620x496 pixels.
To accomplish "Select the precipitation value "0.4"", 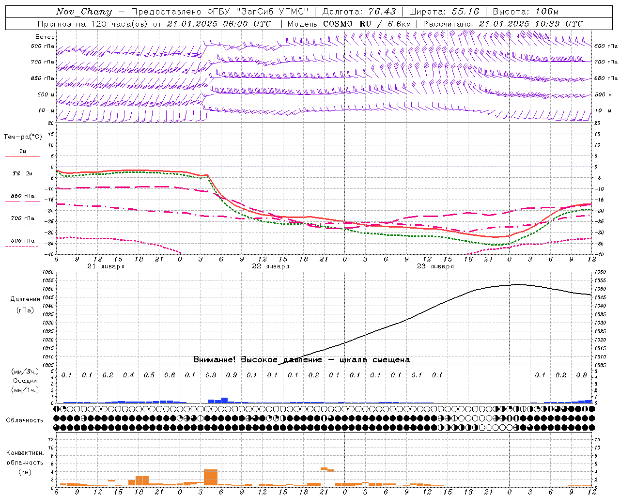I will (128, 375).
